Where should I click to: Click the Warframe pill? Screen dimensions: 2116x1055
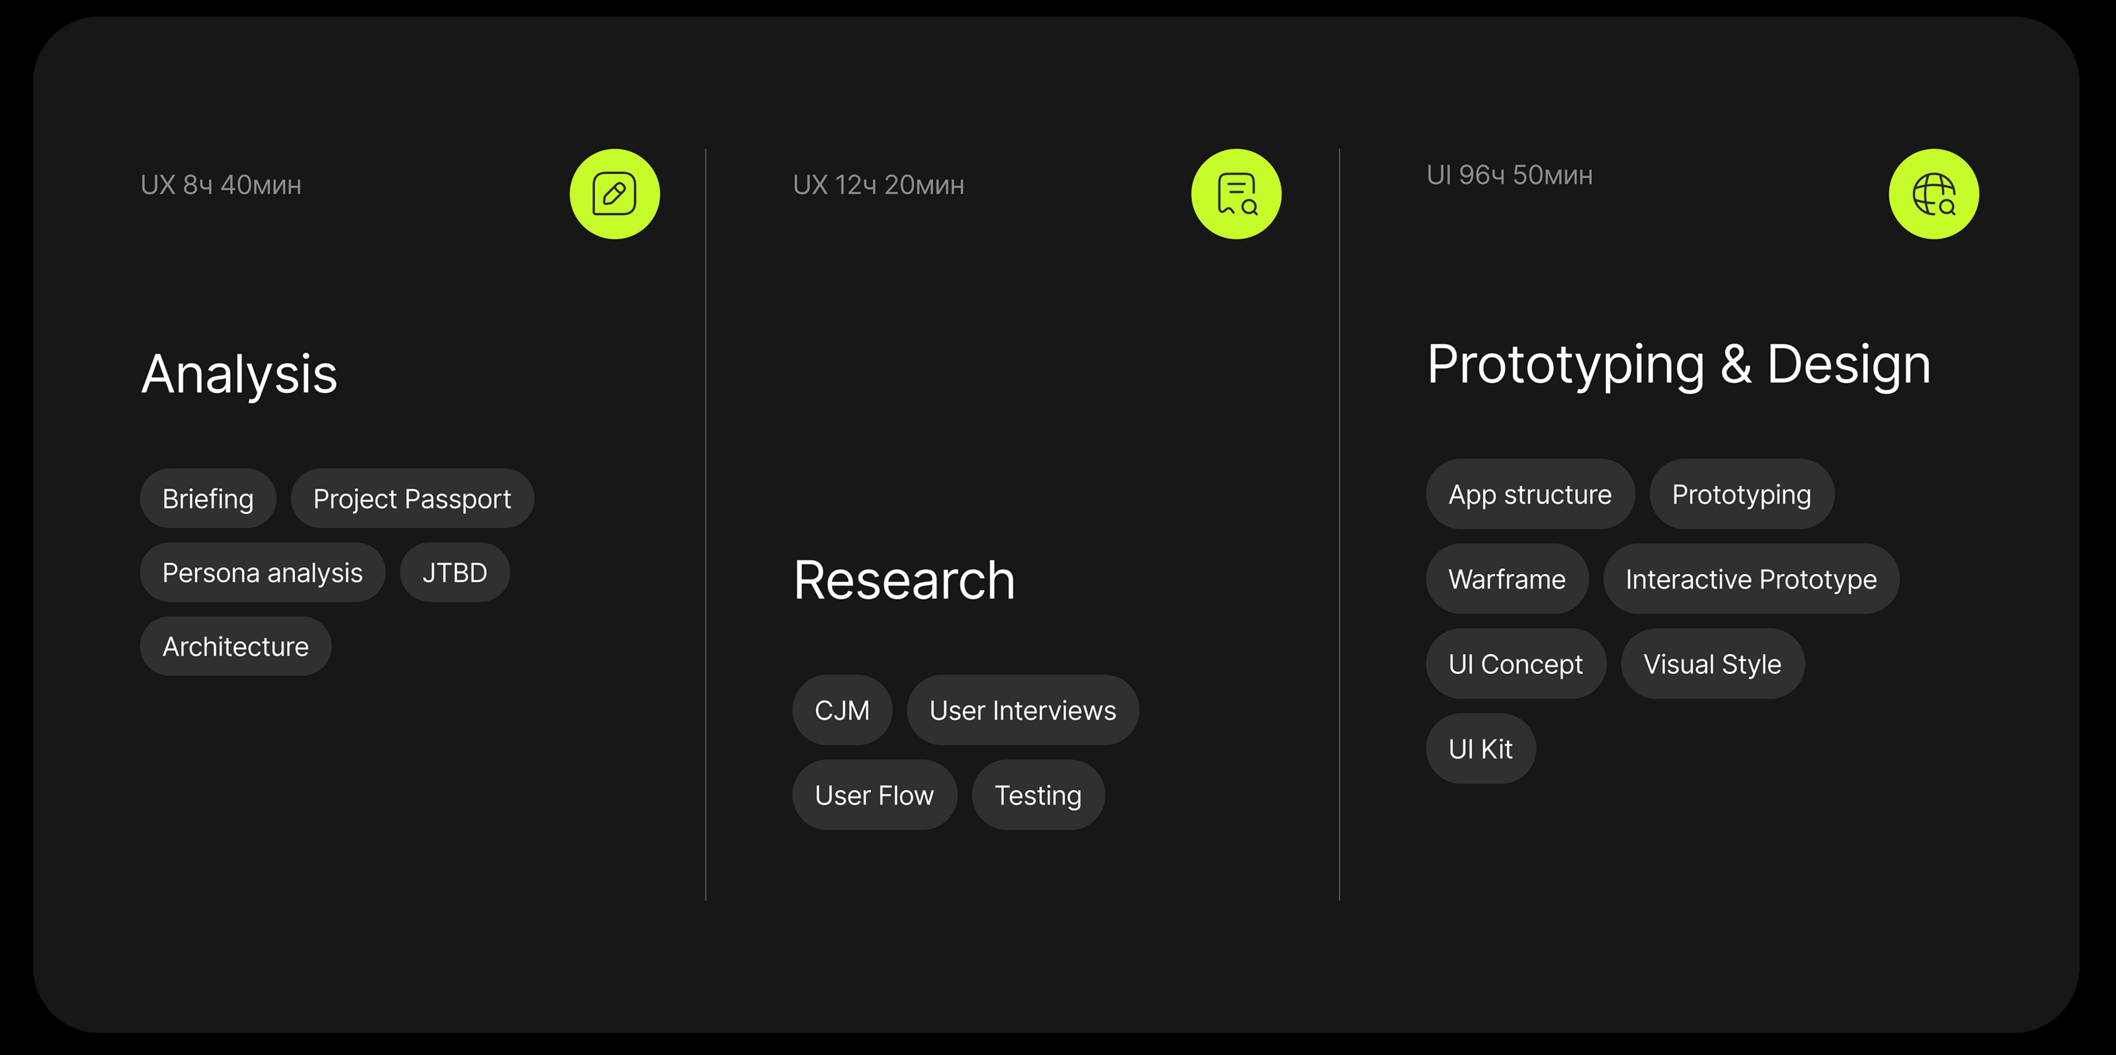tap(1506, 579)
